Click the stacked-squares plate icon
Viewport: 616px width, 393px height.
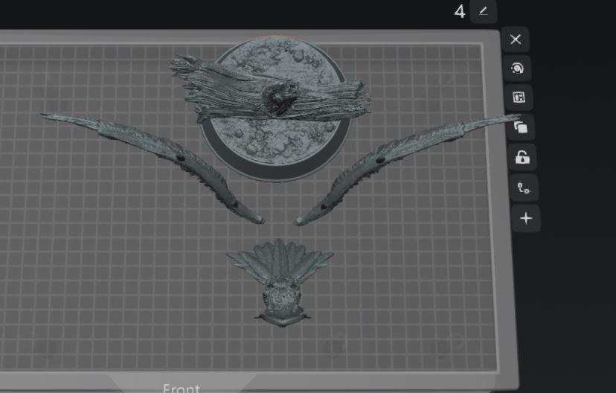pyautogui.click(x=521, y=127)
